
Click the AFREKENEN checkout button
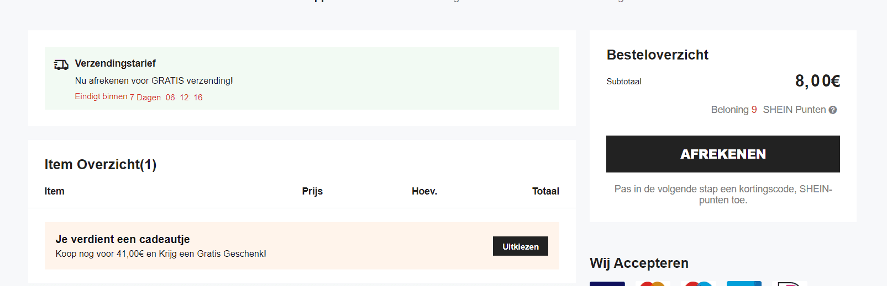tap(723, 154)
